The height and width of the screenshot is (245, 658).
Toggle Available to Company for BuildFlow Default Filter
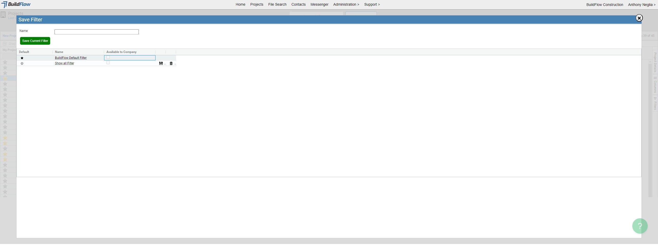click(x=108, y=57)
